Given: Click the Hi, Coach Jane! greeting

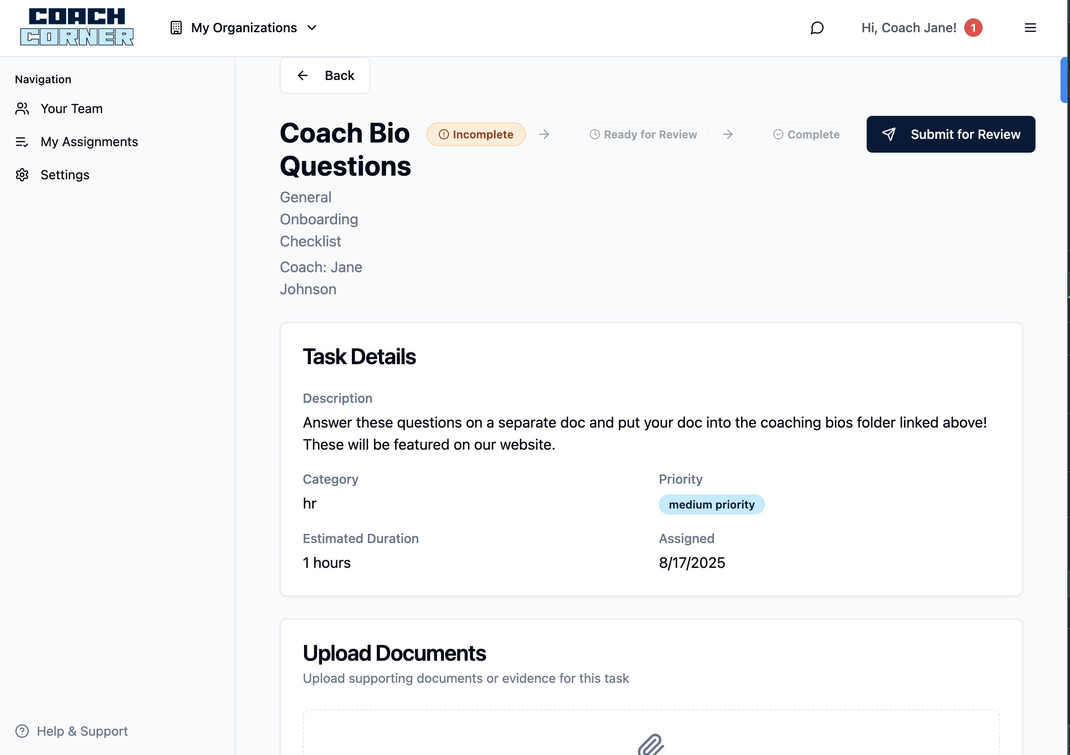Looking at the screenshot, I should point(908,28).
